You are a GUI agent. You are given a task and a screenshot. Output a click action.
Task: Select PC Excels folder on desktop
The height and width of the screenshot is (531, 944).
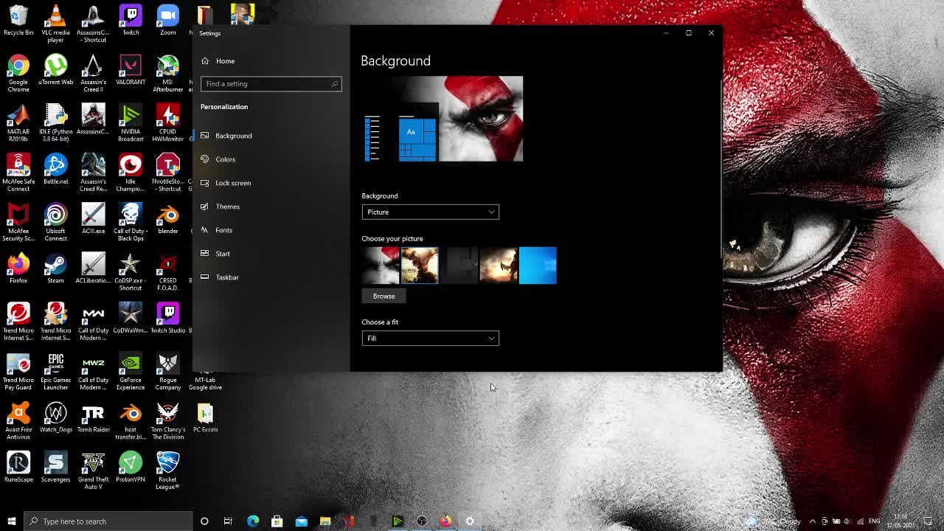205,417
